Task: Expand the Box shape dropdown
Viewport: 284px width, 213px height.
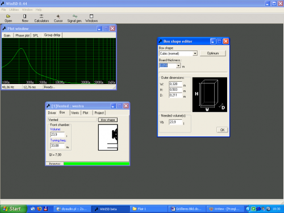Action: (x=195, y=53)
